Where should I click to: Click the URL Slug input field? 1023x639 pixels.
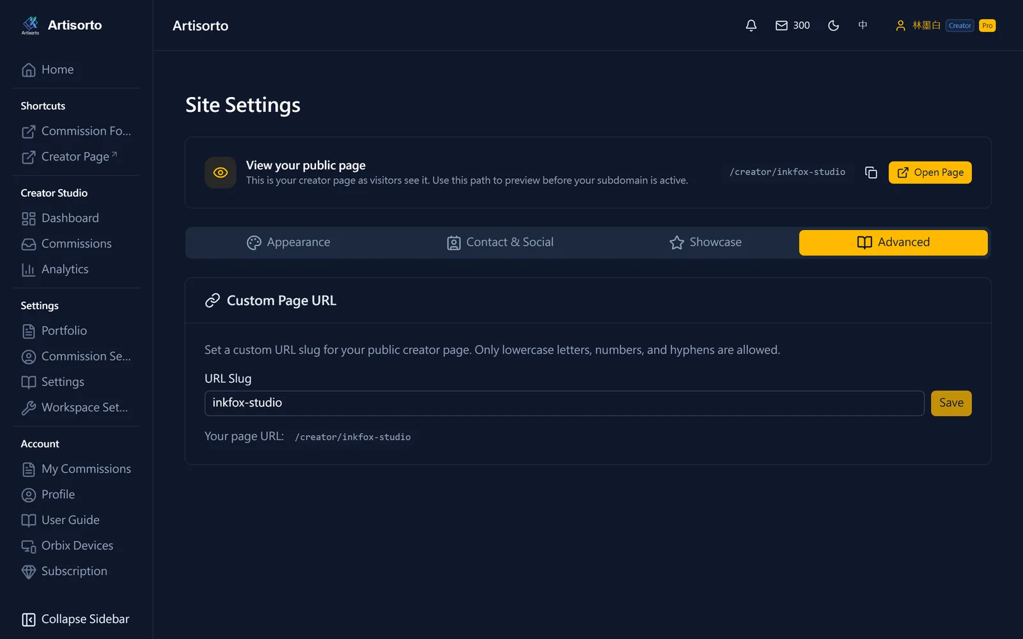565,403
